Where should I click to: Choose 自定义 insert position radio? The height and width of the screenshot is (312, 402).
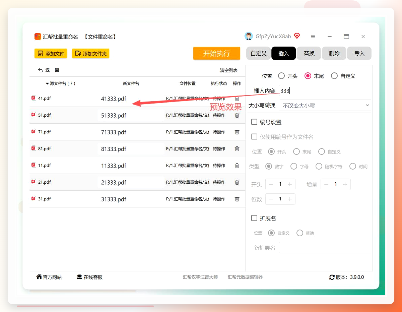point(334,76)
